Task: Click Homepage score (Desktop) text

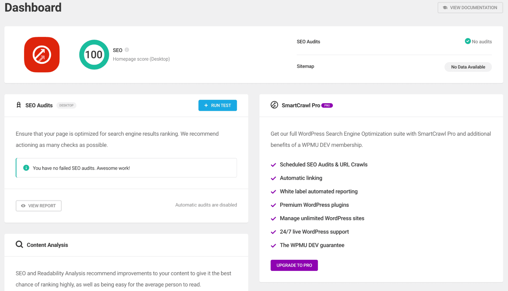Action: tap(141, 59)
